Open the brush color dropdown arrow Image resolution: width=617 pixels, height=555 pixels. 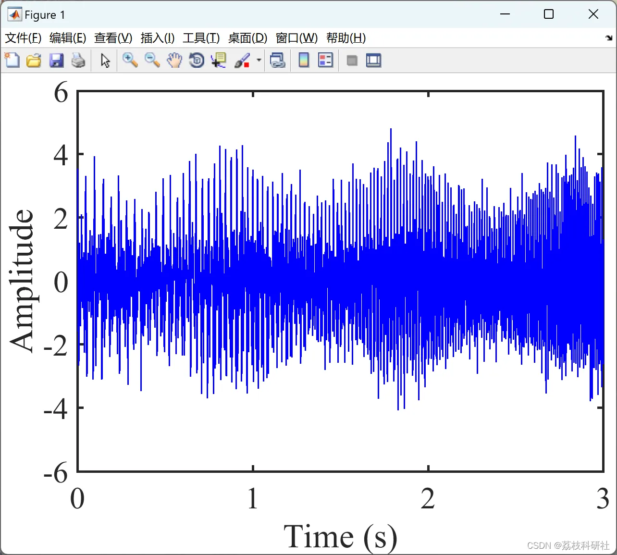click(x=259, y=61)
